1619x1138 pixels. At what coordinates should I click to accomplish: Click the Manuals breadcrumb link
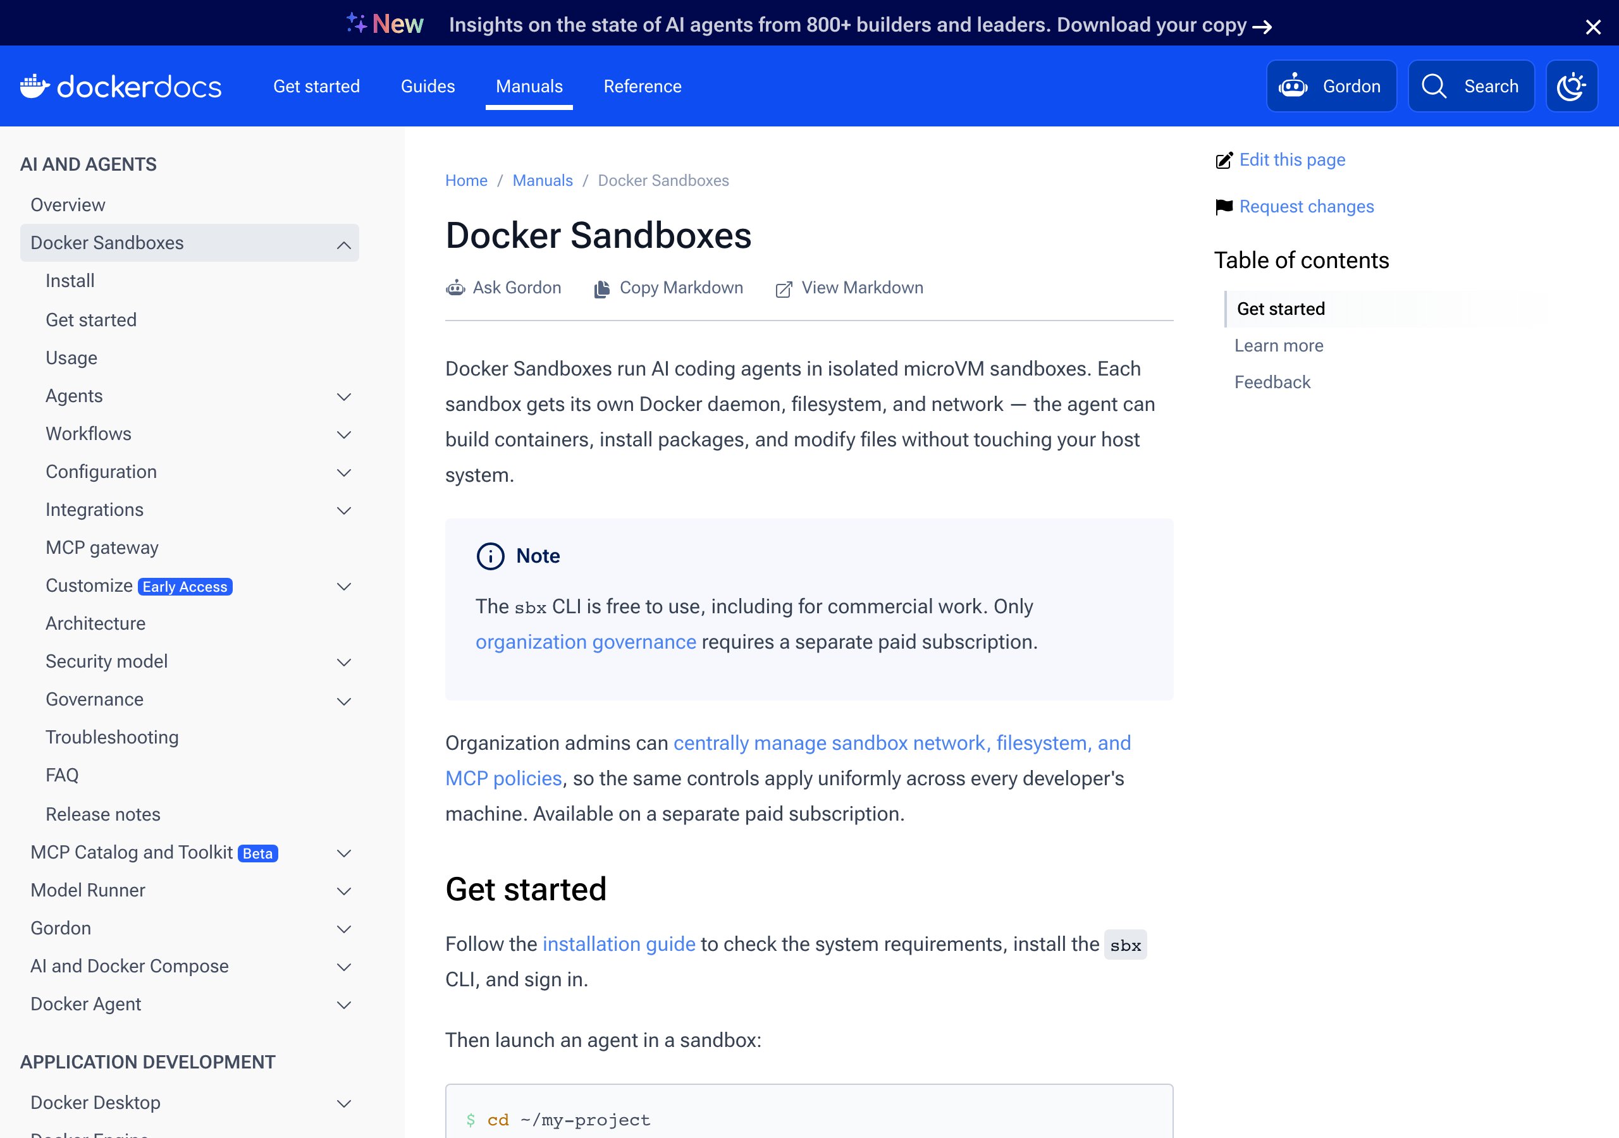point(542,181)
